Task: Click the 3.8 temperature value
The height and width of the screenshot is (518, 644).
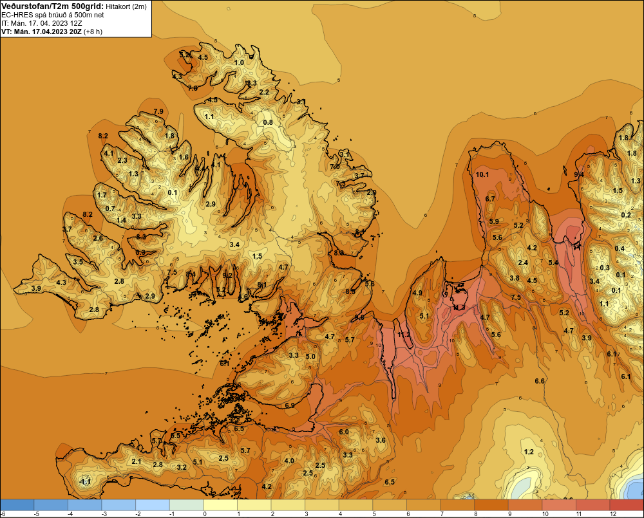Action: tap(515, 278)
